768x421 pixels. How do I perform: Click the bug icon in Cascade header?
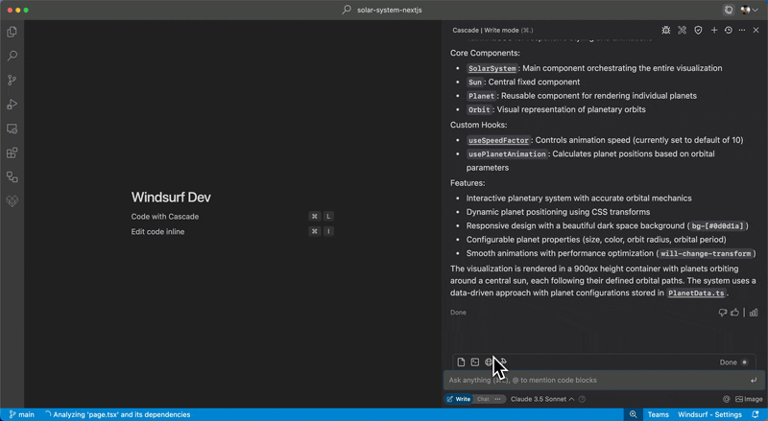[666, 30]
